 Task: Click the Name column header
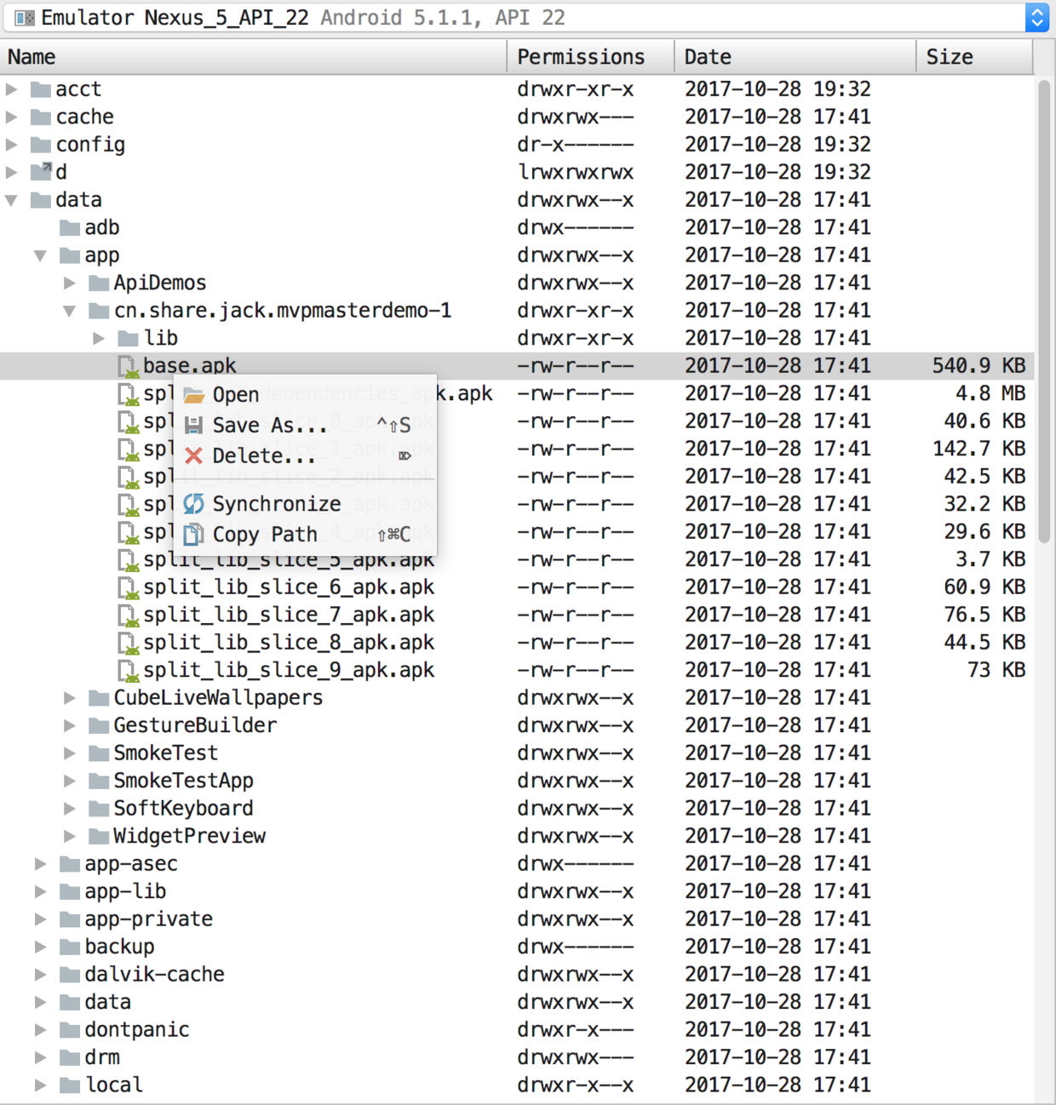[x=254, y=57]
